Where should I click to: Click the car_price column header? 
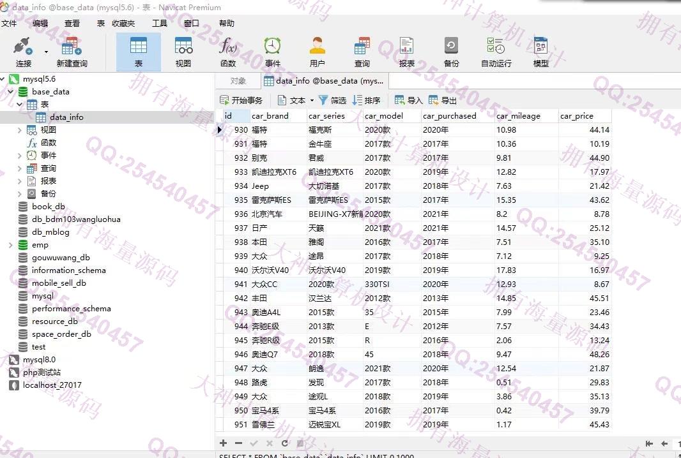click(x=585, y=116)
